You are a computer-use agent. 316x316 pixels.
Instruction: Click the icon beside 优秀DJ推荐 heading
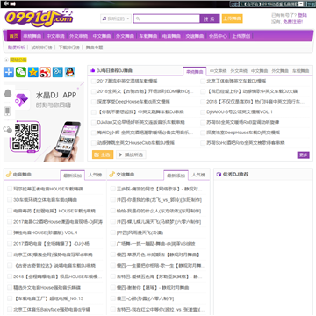[219, 175]
